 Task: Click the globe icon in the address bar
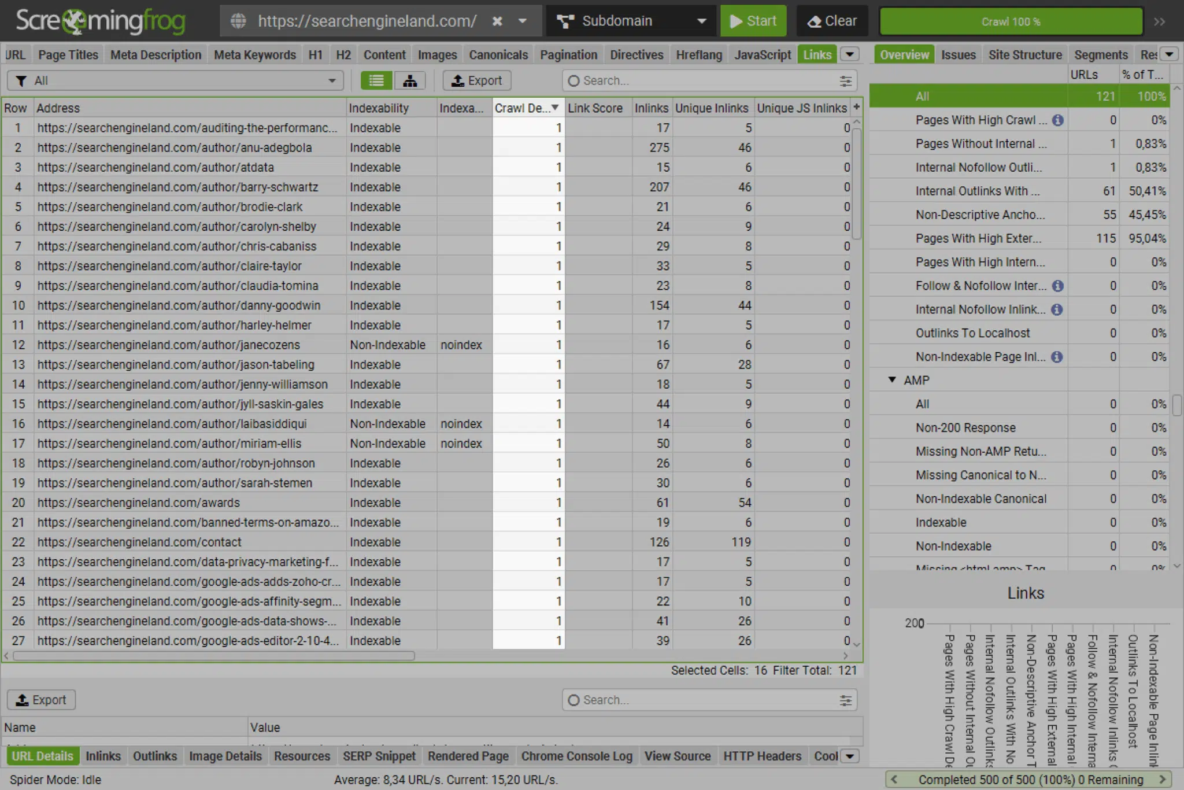coord(239,21)
